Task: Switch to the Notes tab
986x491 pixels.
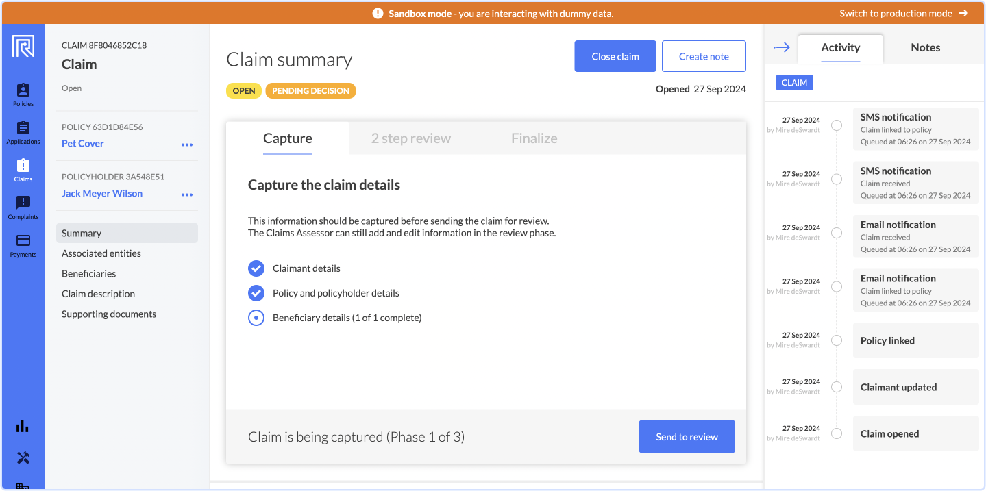Action: pyautogui.click(x=925, y=47)
